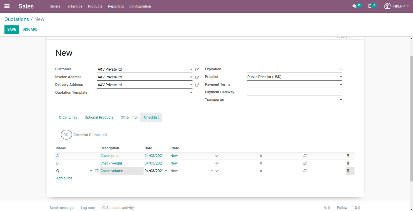This screenshot has width=413, height=211.
Task: Open the INKERP user menu
Action: click(x=397, y=6)
